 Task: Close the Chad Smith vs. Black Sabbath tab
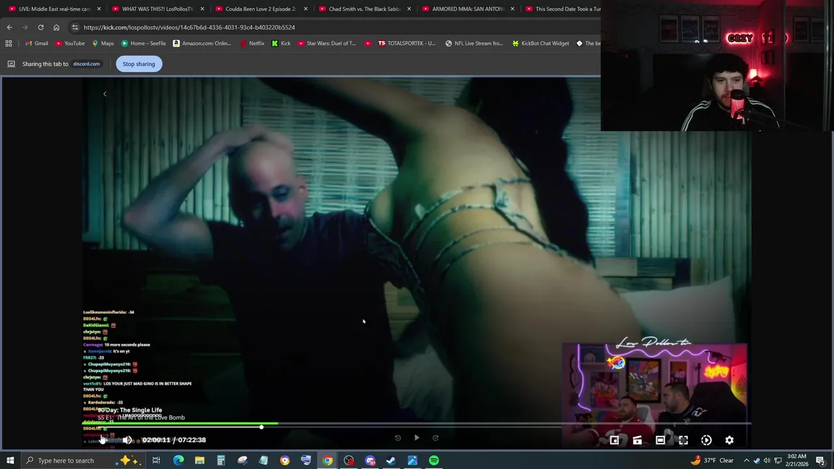409,9
